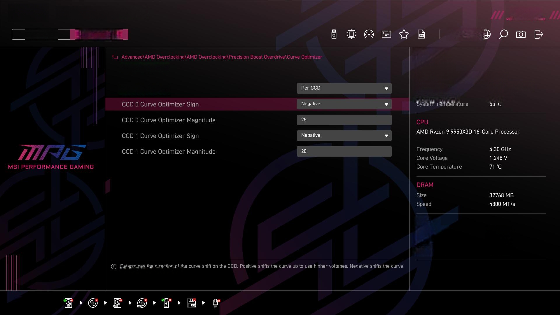Open the LOG file change-log icon
The image size is (560, 315).
(x=421, y=34)
